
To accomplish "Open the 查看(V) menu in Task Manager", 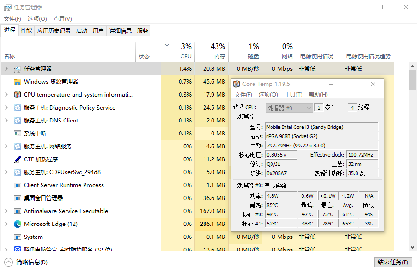I will click(x=62, y=19).
